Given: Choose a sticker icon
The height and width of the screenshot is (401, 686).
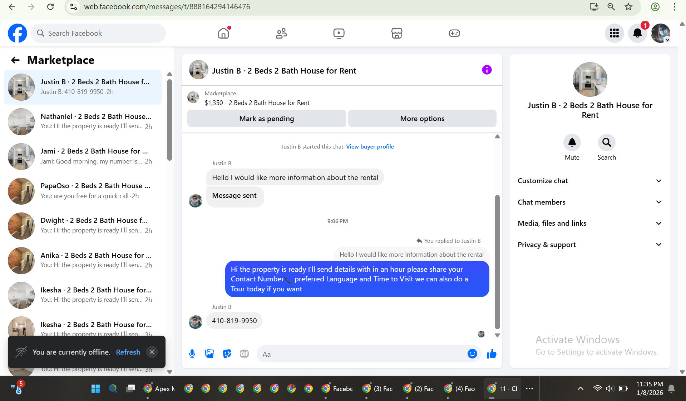Looking at the screenshot, I should tap(227, 354).
